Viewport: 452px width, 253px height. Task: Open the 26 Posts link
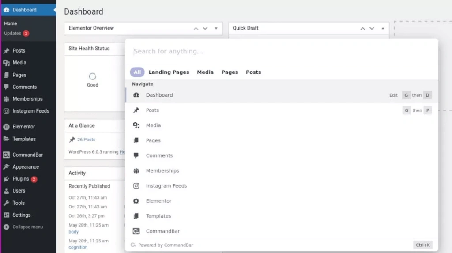click(x=86, y=140)
